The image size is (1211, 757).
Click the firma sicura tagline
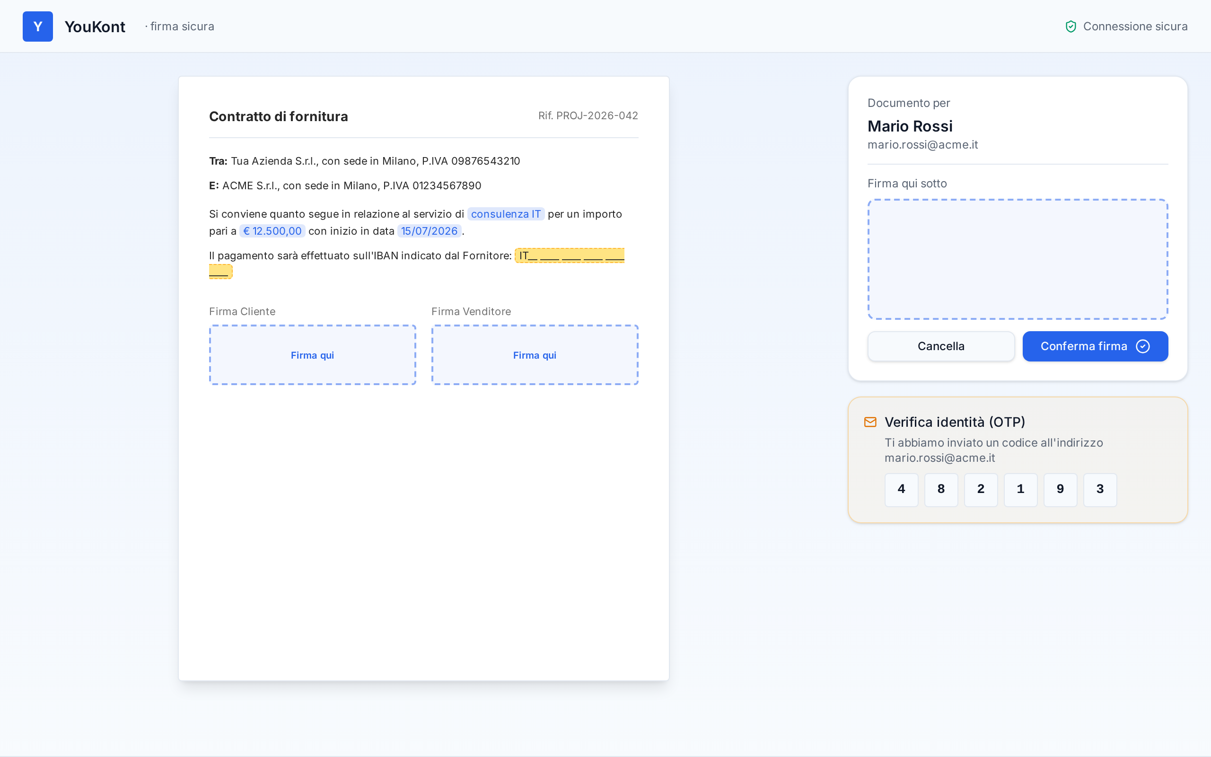coord(180,26)
